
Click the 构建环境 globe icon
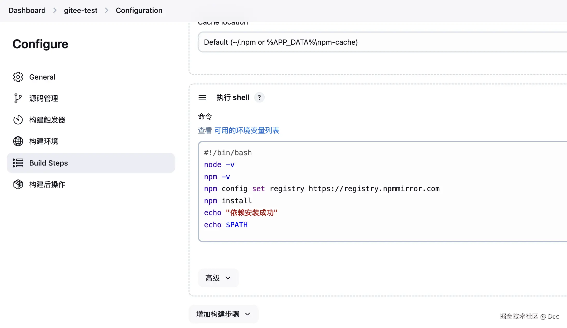click(x=18, y=141)
